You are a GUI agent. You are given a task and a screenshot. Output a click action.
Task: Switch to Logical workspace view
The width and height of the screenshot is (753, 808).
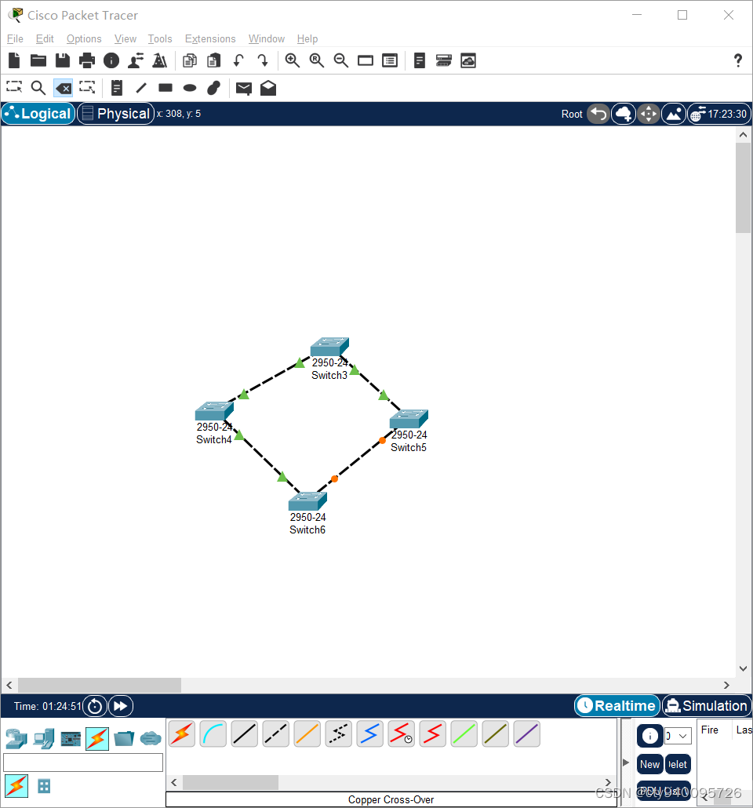(38, 114)
